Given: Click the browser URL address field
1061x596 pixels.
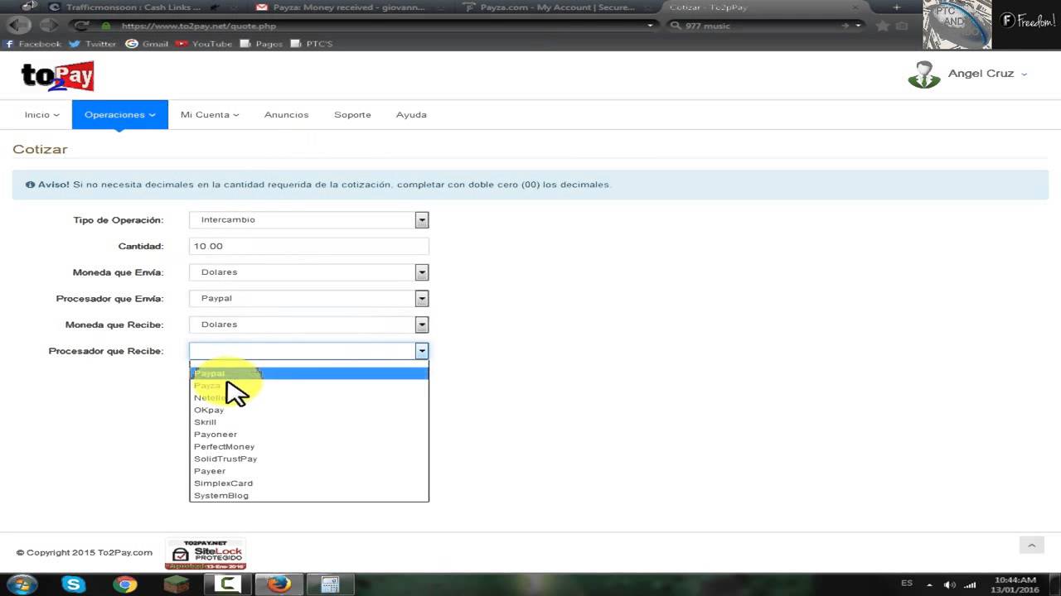Looking at the screenshot, I should 377,26.
